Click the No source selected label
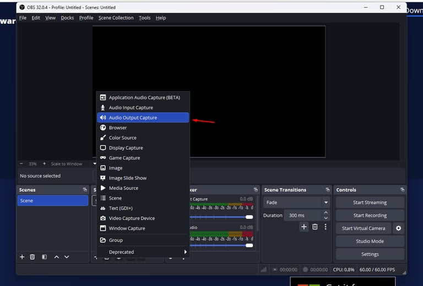 (x=40, y=176)
